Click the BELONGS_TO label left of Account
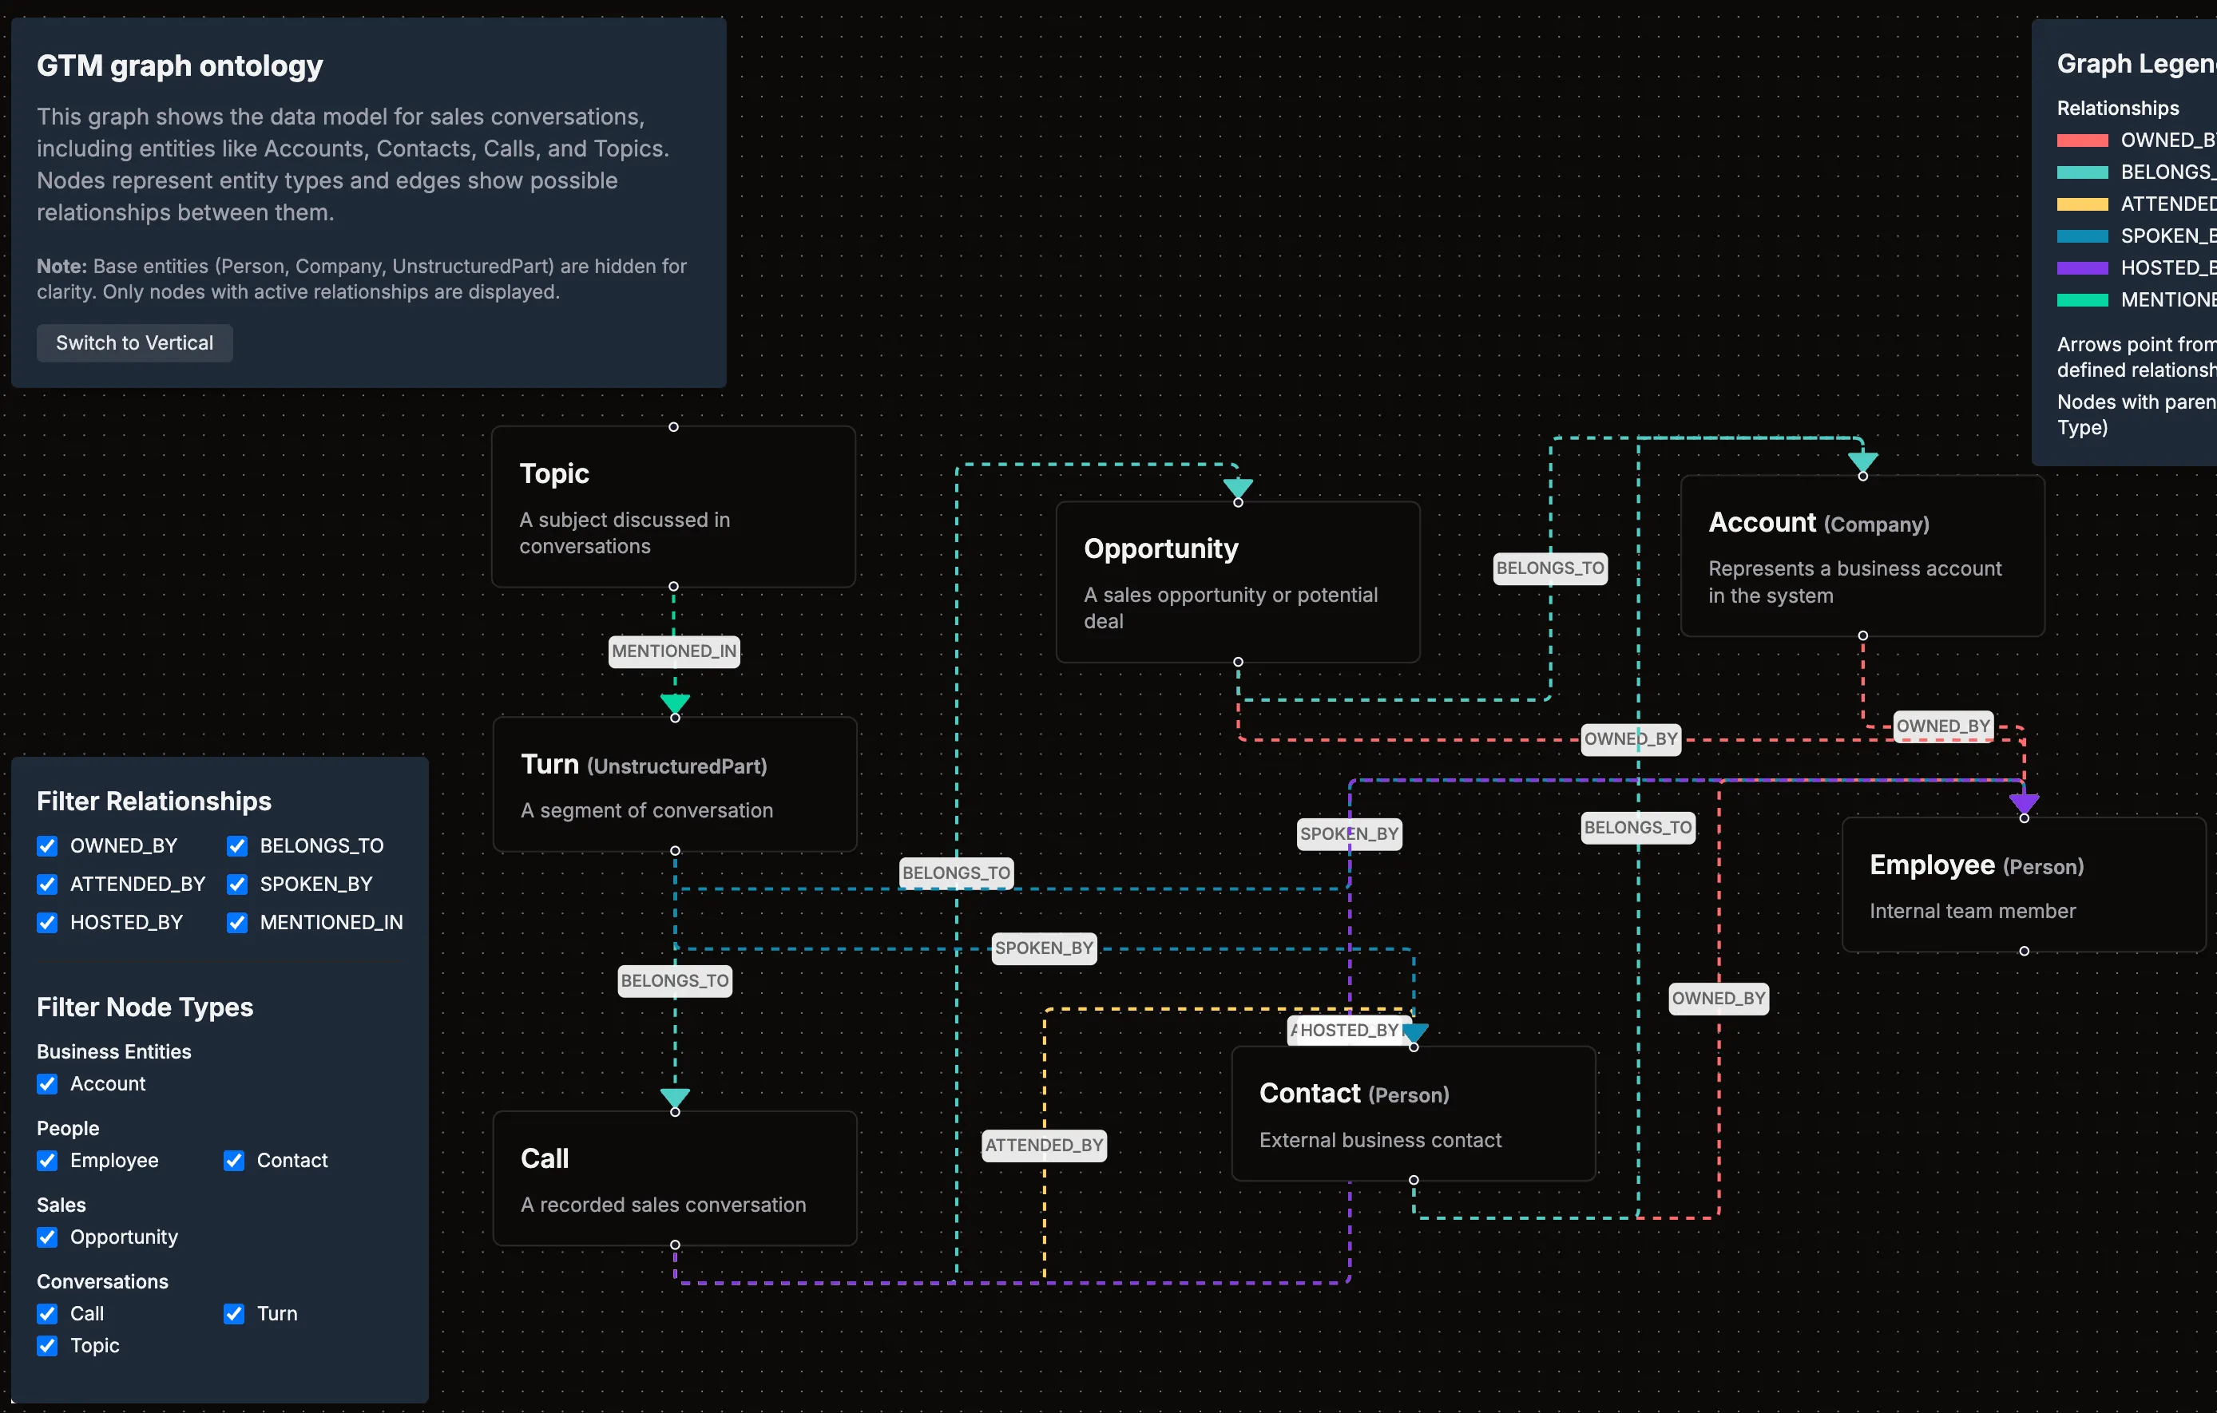Screen dimensions: 2217x1413 (1550, 568)
